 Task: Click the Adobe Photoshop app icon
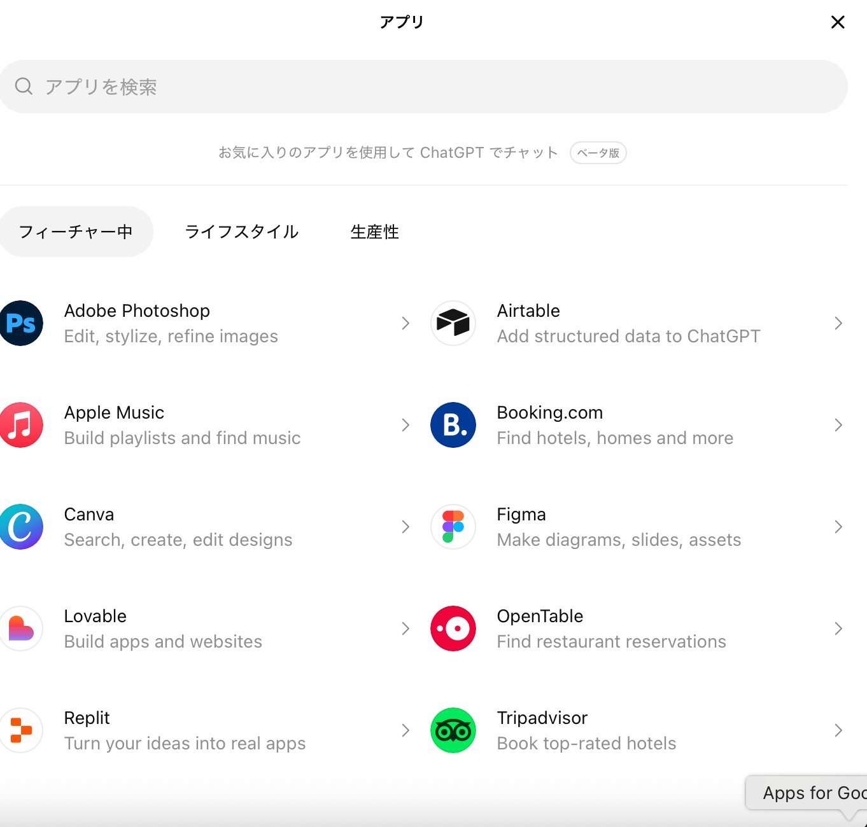pos(21,323)
